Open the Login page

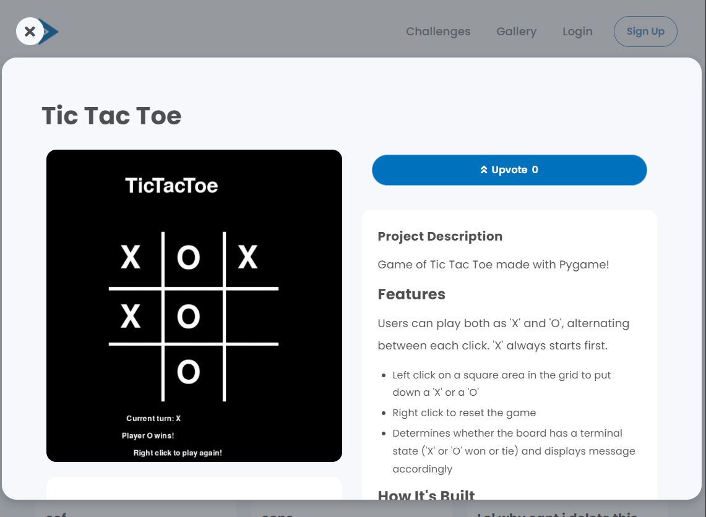click(x=577, y=32)
